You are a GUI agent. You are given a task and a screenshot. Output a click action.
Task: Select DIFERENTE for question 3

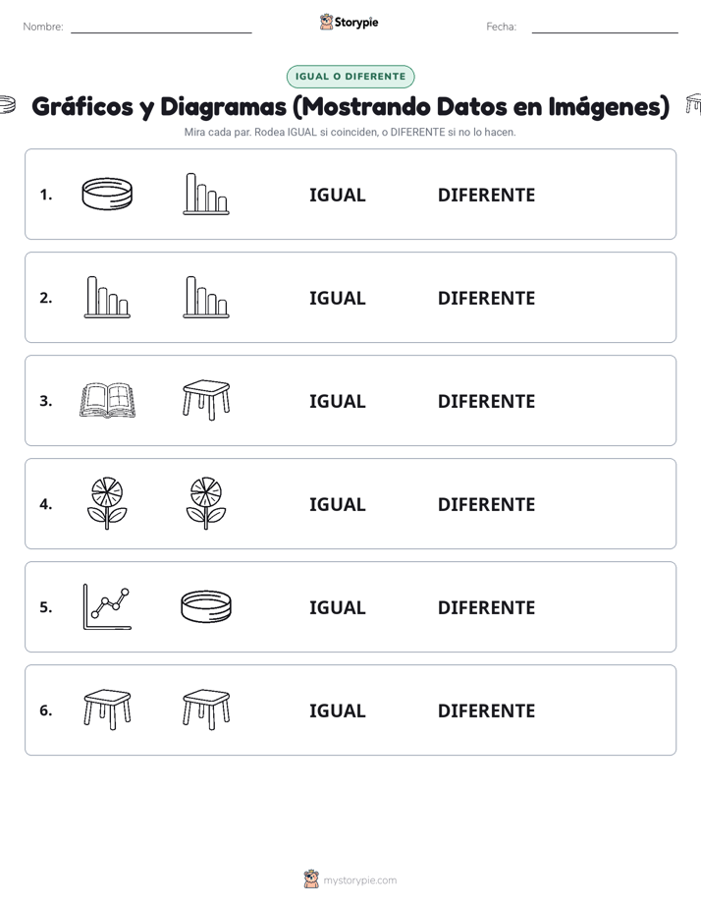pos(486,401)
